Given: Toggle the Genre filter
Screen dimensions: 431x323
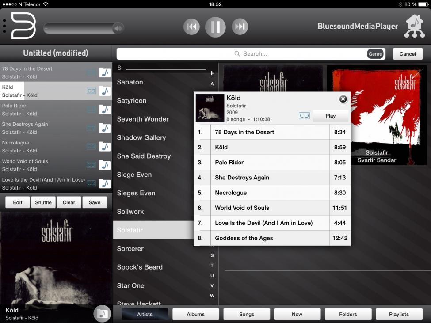Looking at the screenshot, I should (x=375, y=54).
